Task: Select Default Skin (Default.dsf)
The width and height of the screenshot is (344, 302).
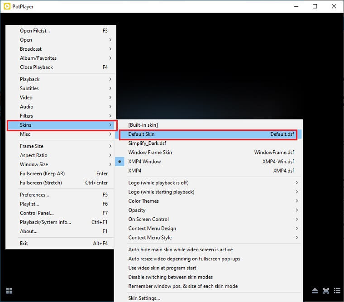Action: click(x=208, y=134)
